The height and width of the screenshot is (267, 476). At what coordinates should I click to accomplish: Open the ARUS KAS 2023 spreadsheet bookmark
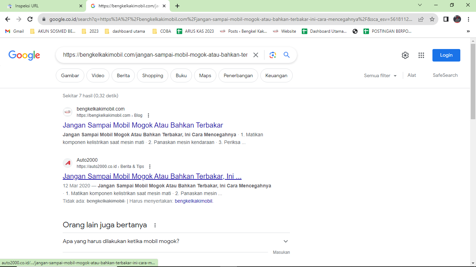pyautogui.click(x=195, y=31)
